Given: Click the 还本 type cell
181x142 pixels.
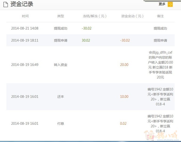Looking at the screenshot, I should (61, 97).
